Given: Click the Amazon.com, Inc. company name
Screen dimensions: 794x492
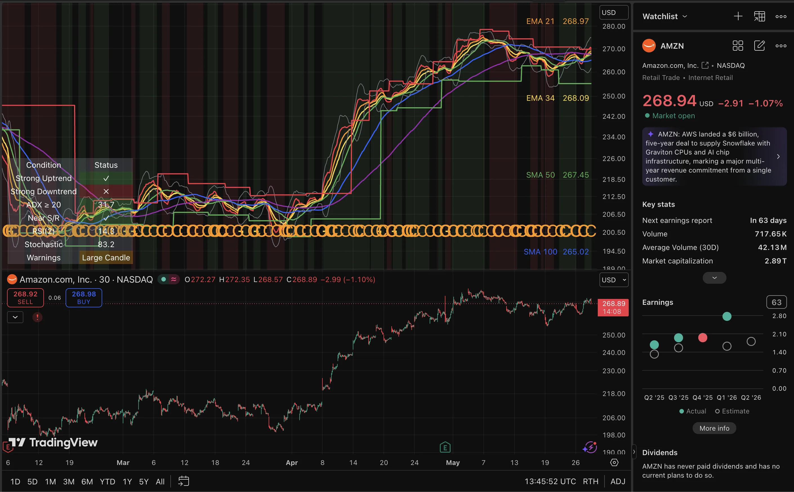Looking at the screenshot, I should 670,65.
